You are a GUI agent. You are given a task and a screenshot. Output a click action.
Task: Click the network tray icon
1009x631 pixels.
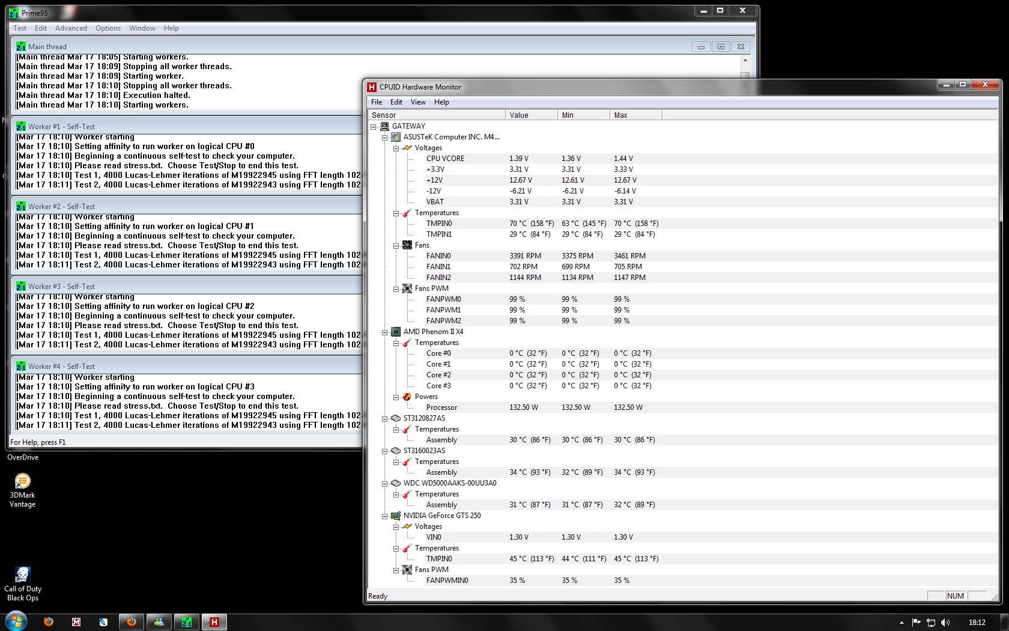[931, 623]
